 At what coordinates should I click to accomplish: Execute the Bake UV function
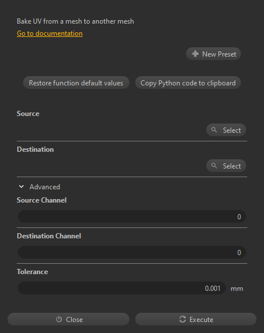(x=196, y=319)
